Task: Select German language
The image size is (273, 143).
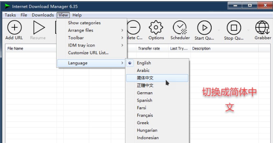Action: 157,93
